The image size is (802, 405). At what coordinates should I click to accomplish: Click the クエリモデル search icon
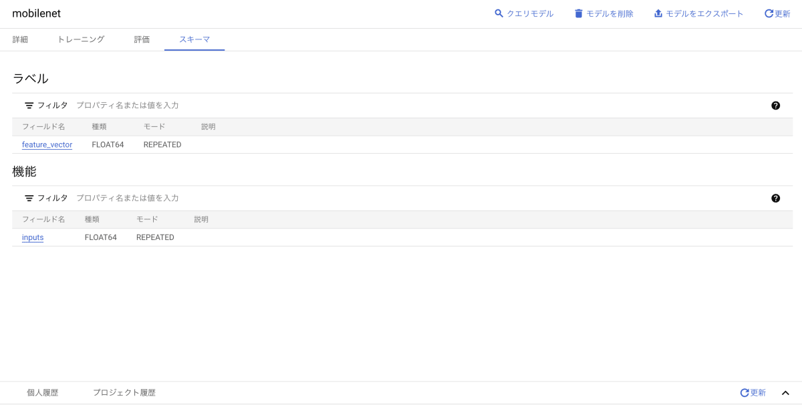point(499,13)
